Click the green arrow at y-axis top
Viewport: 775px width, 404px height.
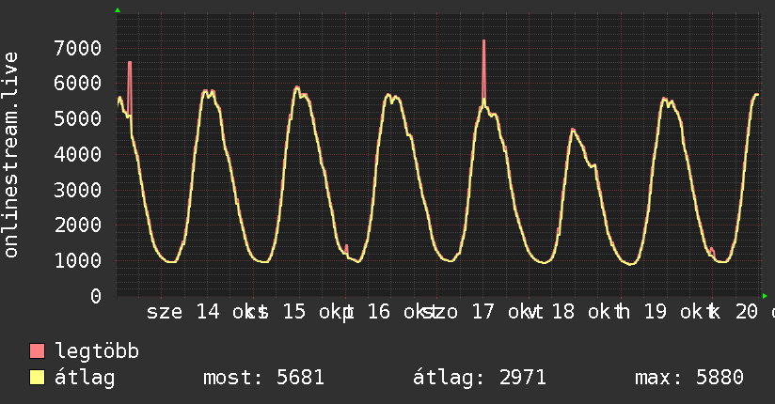(118, 10)
